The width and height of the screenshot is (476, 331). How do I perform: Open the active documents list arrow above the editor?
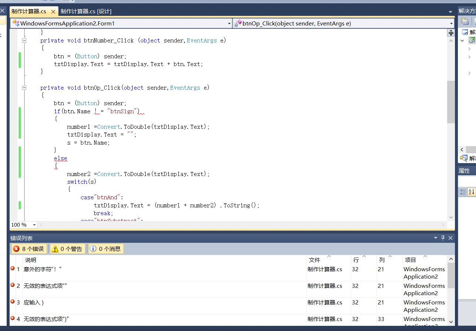pos(450,12)
